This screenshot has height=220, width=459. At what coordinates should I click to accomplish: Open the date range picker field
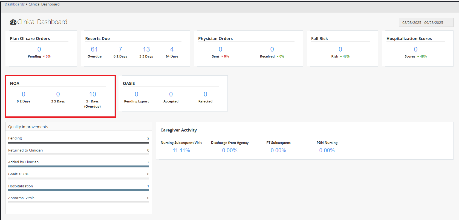[x=426, y=22]
